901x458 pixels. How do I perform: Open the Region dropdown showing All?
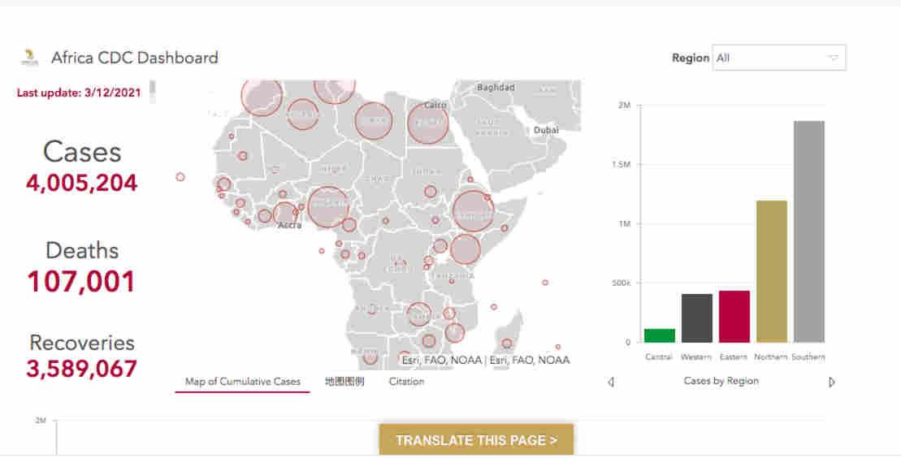coord(778,58)
